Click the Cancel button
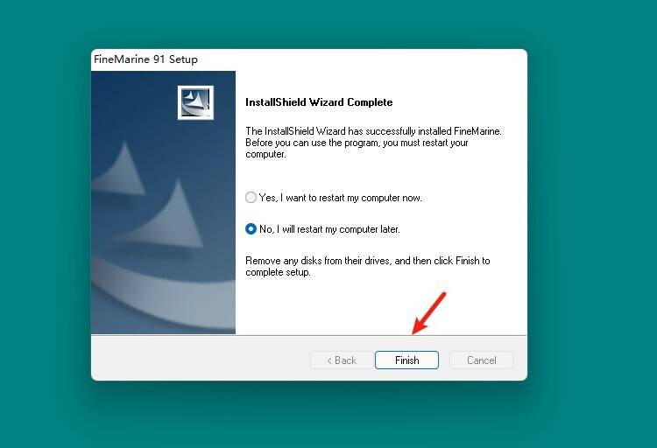 coord(481,360)
